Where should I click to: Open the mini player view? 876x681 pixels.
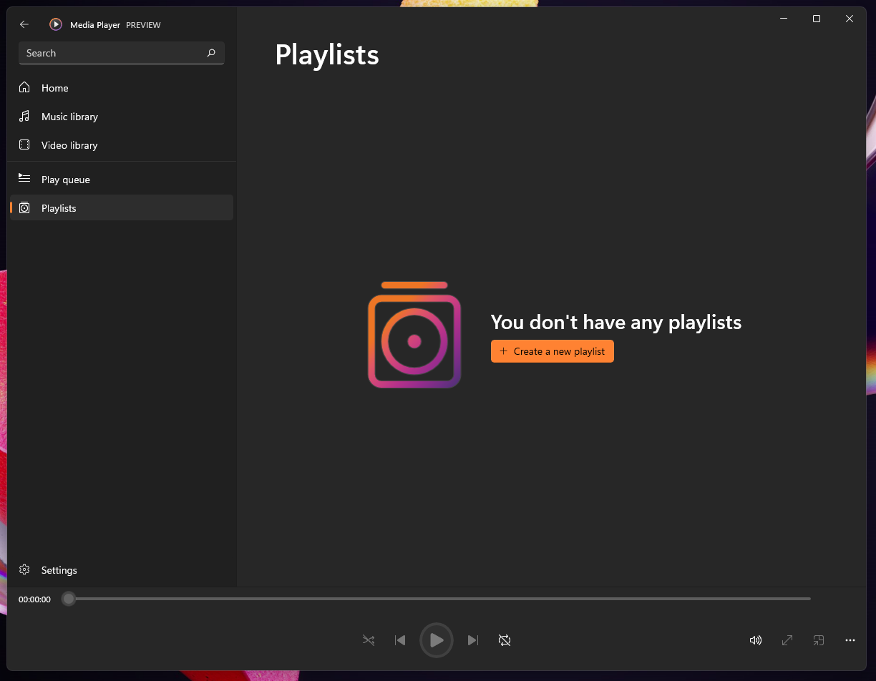click(819, 640)
